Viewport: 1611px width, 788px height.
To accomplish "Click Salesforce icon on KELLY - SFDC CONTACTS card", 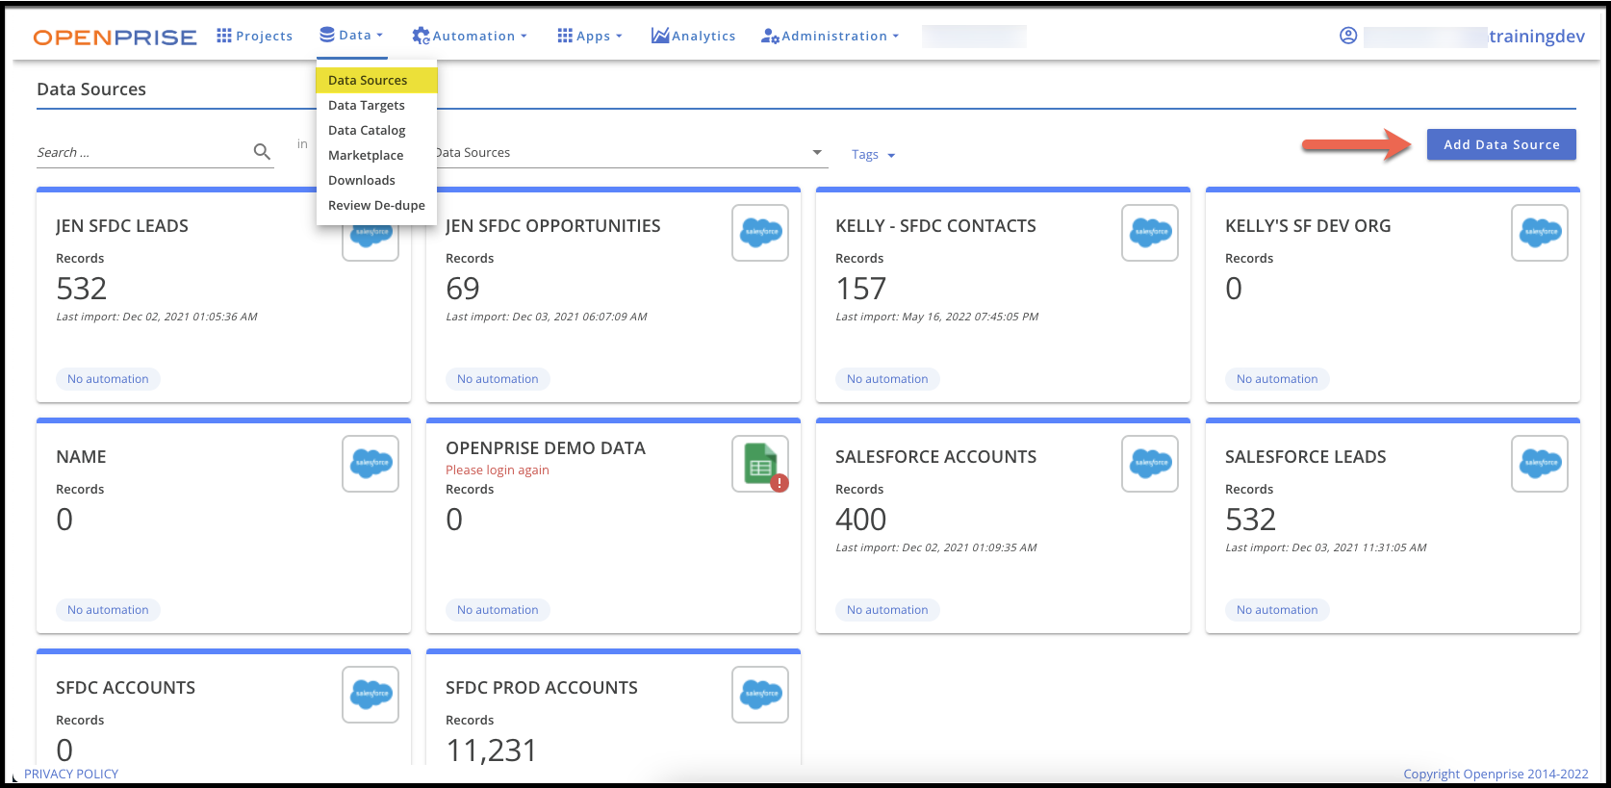I will 1150,232.
